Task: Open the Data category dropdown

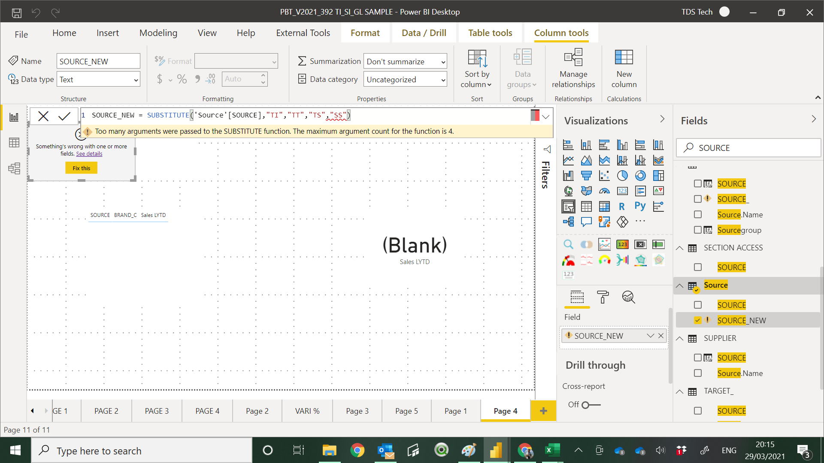Action: coord(405,79)
